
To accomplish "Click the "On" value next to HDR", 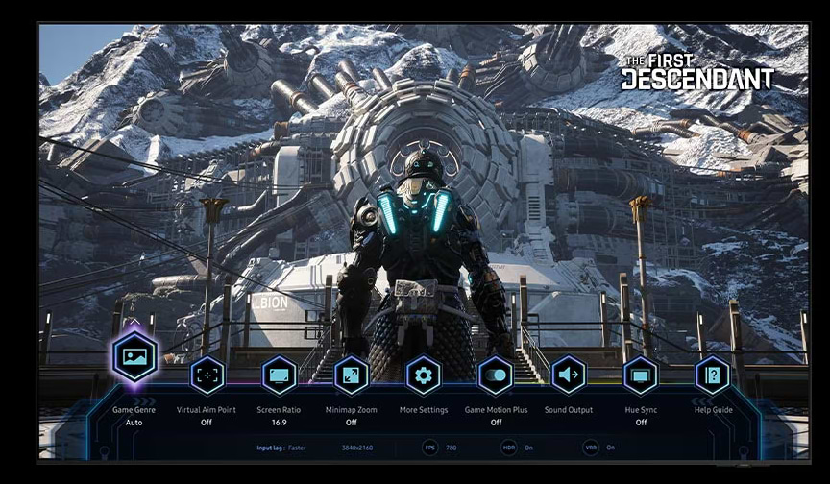I will click(528, 448).
